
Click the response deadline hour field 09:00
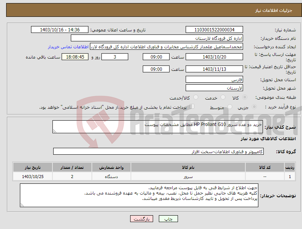156,57
